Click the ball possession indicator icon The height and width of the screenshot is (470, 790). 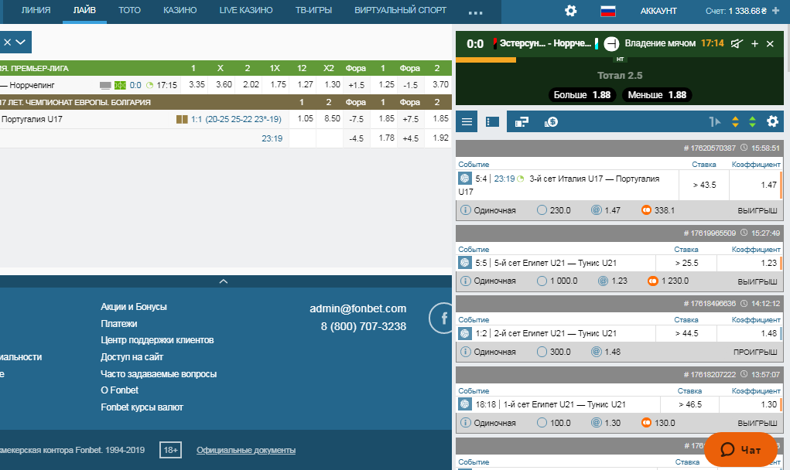(611, 44)
